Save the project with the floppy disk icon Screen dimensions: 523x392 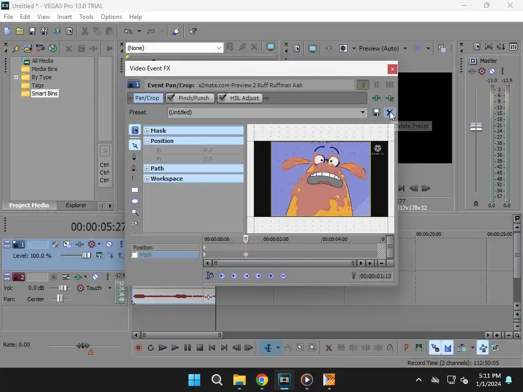[32, 31]
